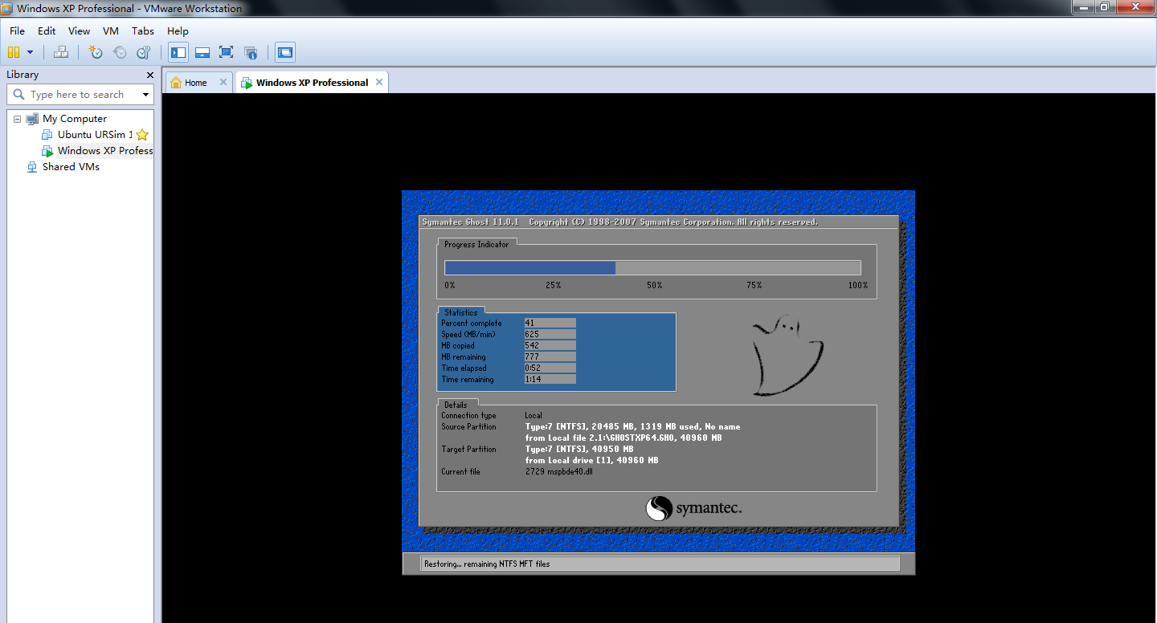The width and height of the screenshot is (1157, 623).
Task: Click the Time elapsed value 0:52
Action: 550,368
